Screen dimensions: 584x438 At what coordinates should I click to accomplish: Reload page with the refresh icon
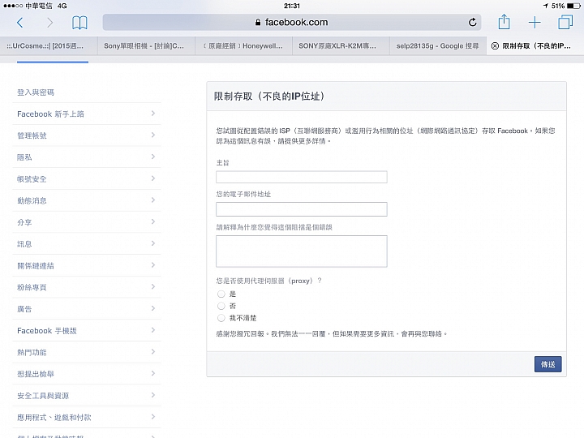point(472,23)
